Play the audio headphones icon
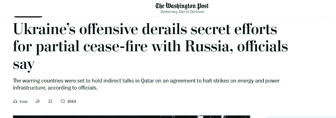 click(15, 101)
